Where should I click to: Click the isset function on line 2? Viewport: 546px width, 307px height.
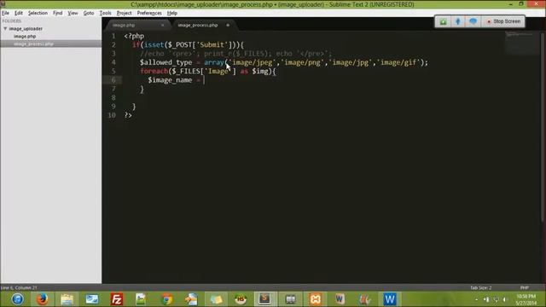(154, 44)
